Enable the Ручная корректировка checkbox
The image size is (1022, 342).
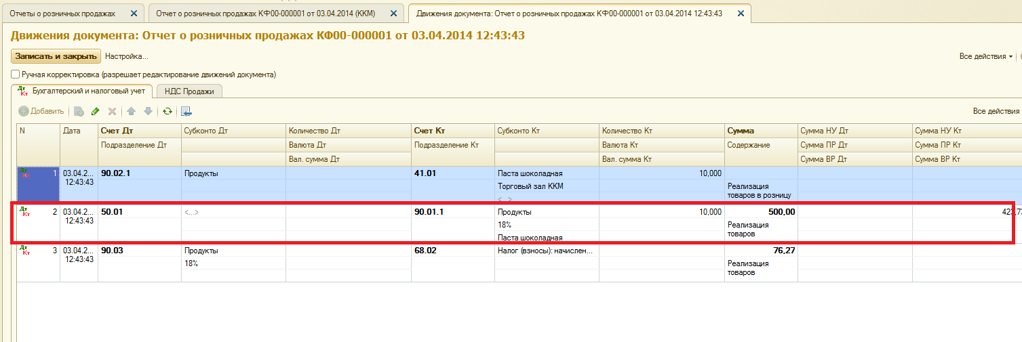[15, 74]
